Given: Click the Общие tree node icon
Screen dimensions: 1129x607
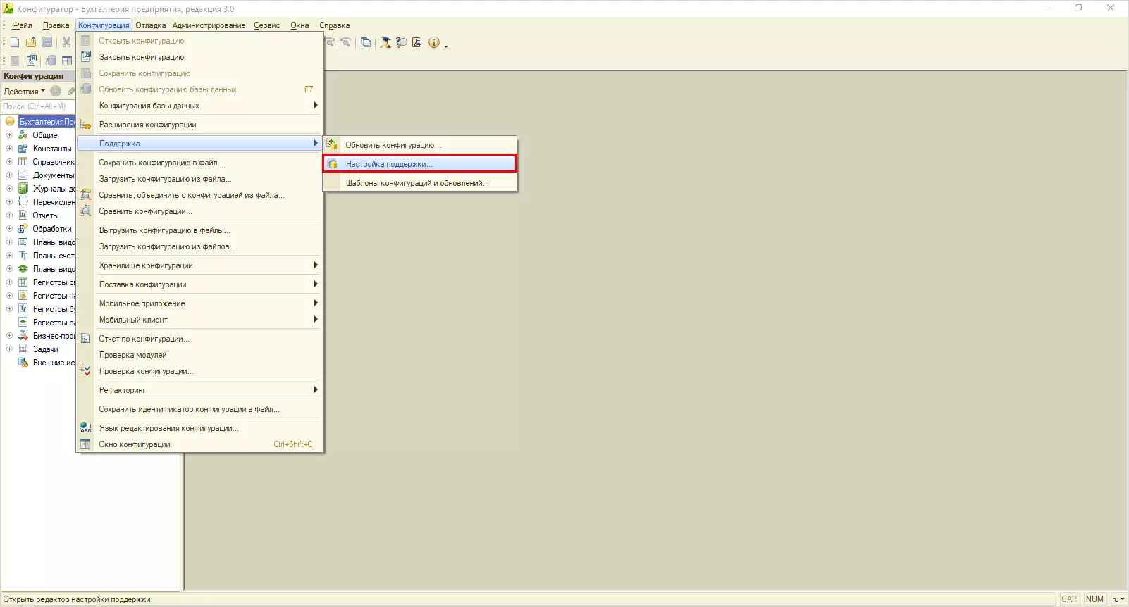Looking at the screenshot, I should [x=23, y=135].
